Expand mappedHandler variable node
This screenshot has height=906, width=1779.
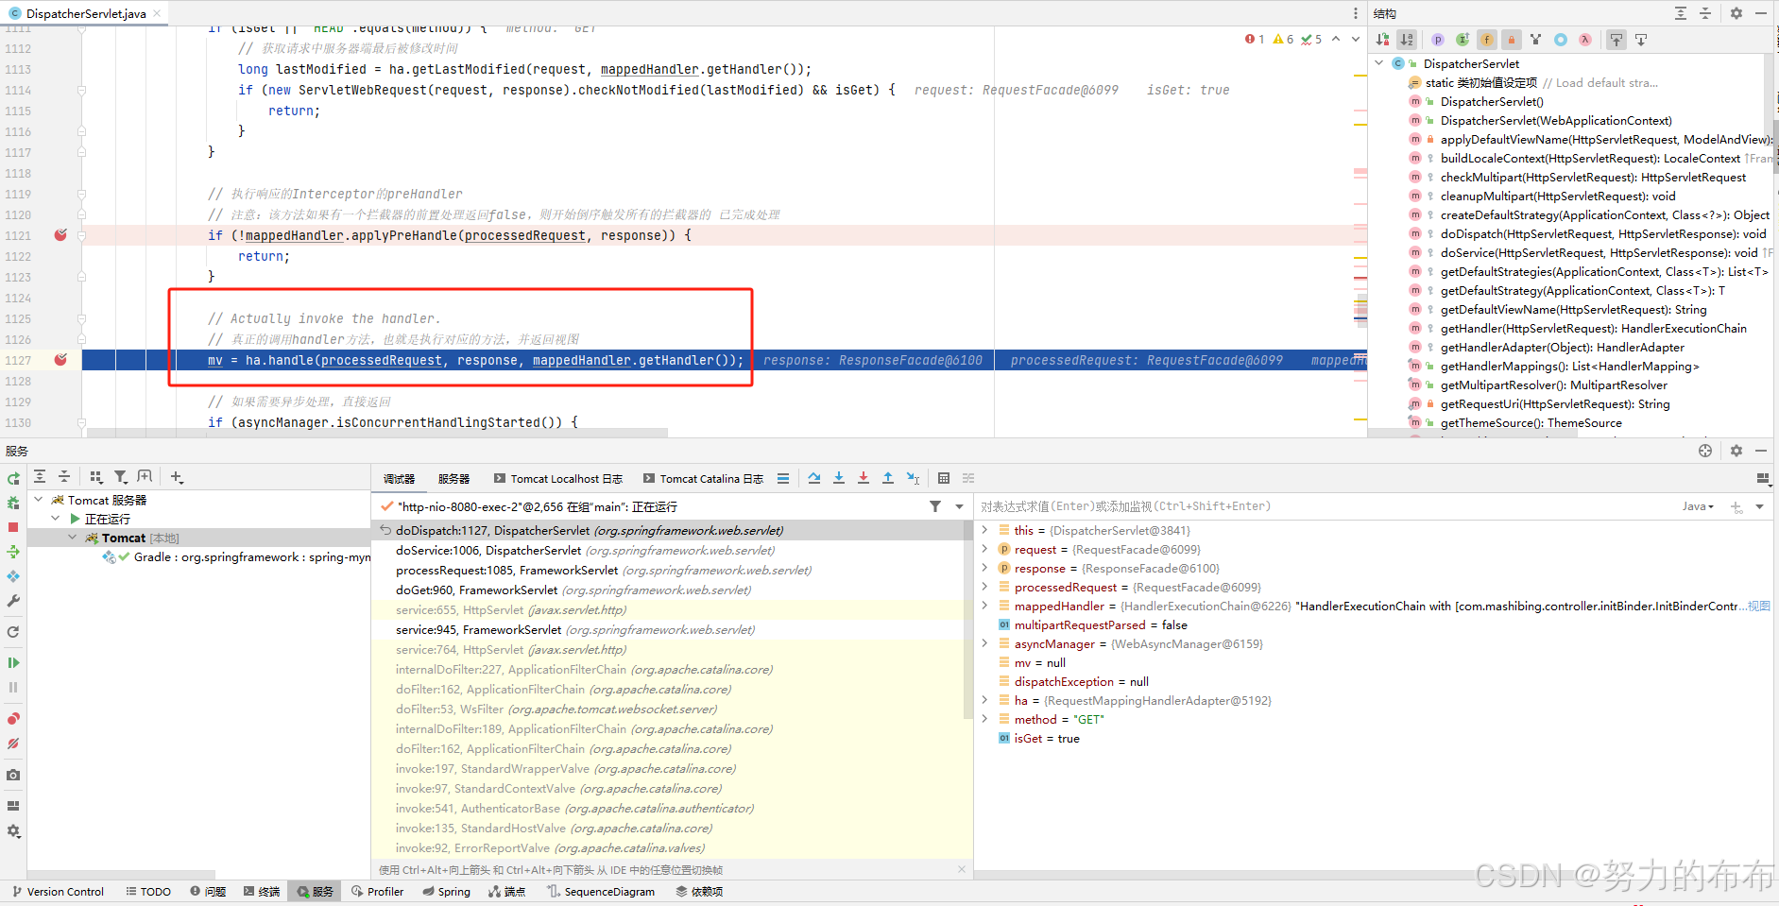tap(984, 606)
